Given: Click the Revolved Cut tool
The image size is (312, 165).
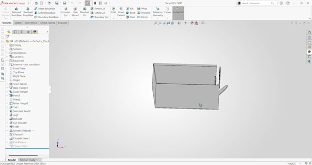Looking at the screenshot, I should [x=84, y=12].
